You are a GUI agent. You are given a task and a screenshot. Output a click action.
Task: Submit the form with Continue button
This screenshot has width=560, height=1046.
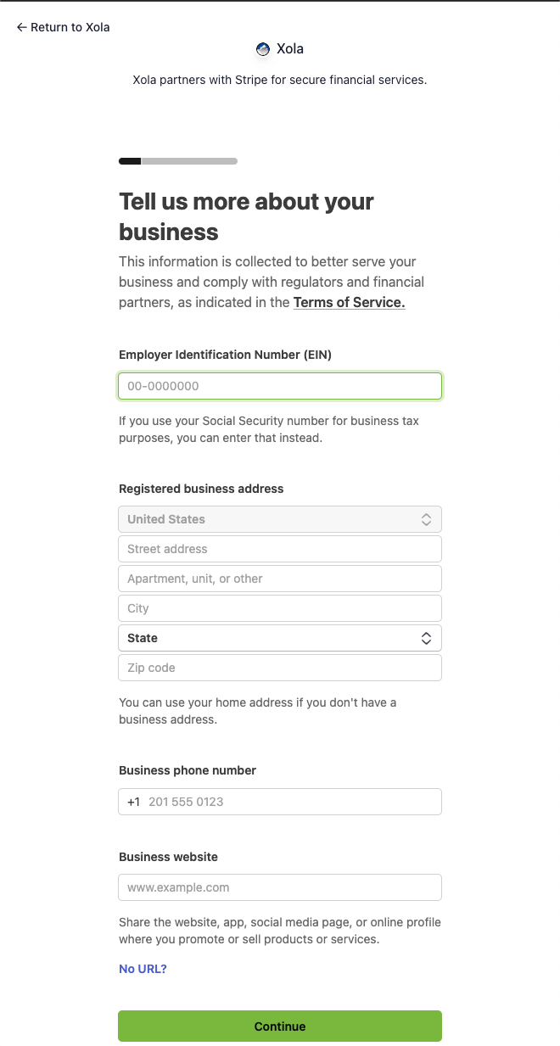(x=280, y=1026)
